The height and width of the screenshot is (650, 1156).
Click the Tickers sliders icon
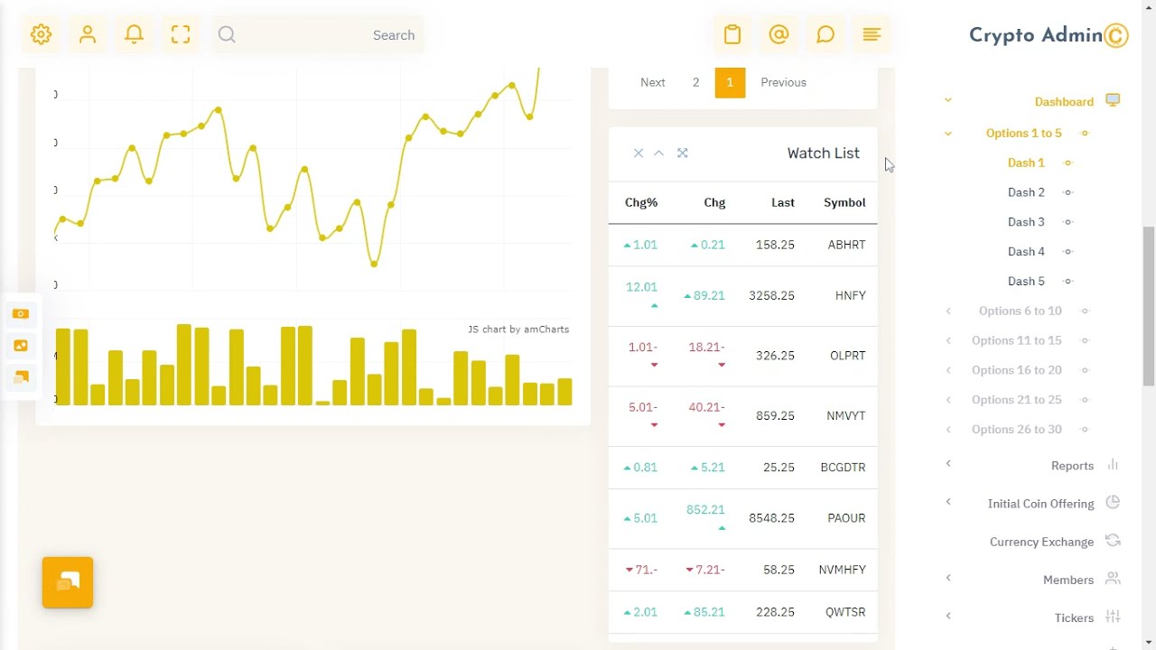point(1113,617)
